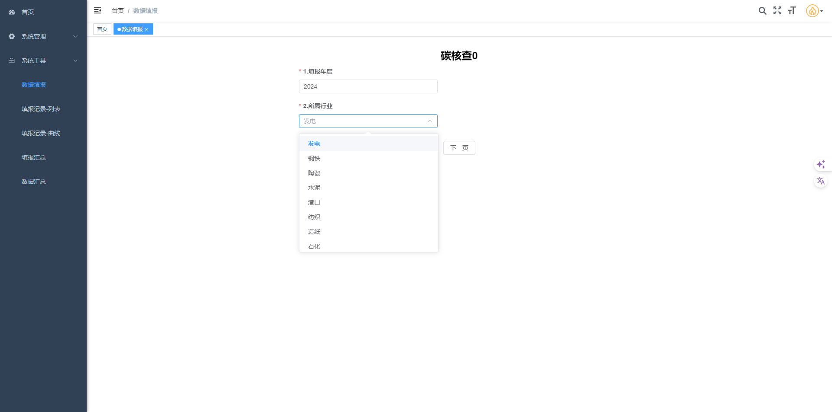The height and width of the screenshot is (412, 832).
Task: Open the 数据填报 sidebar item
Action: 43,85
